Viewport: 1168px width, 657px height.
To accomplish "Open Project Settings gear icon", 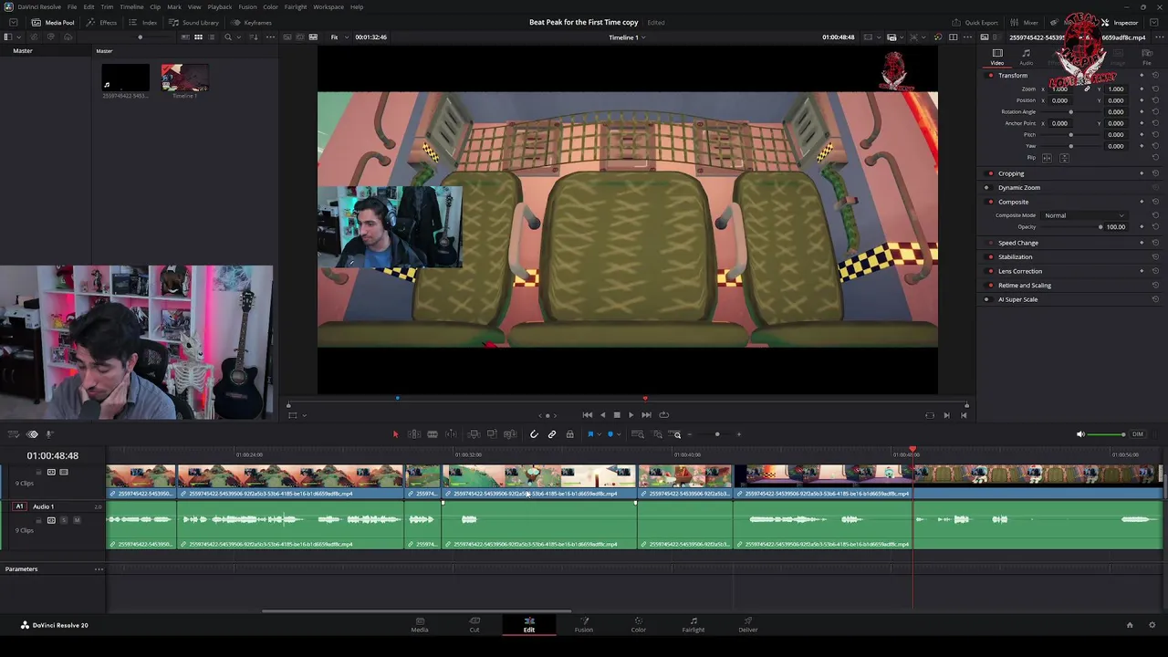I will (x=1152, y=625).
